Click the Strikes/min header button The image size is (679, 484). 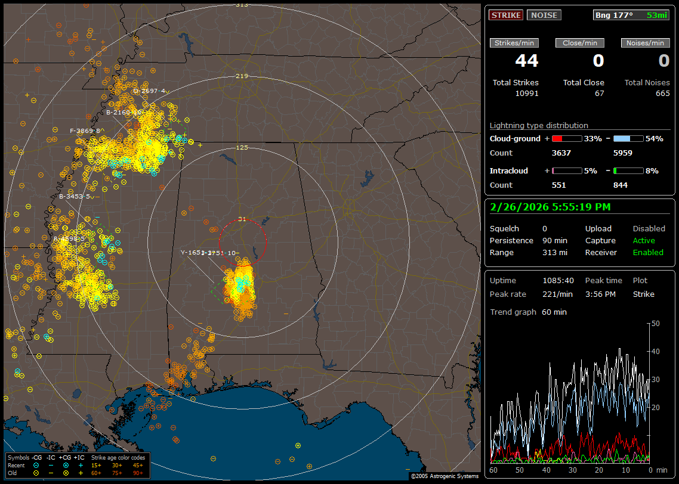coord(514,43)
